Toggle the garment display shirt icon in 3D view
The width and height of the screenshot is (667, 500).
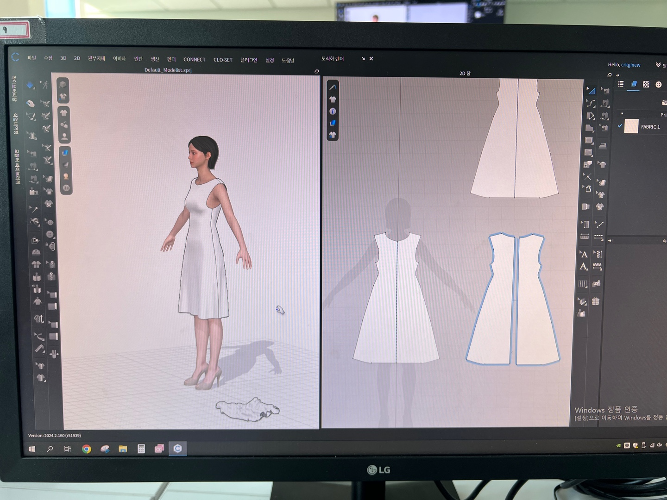pos(64,113)
